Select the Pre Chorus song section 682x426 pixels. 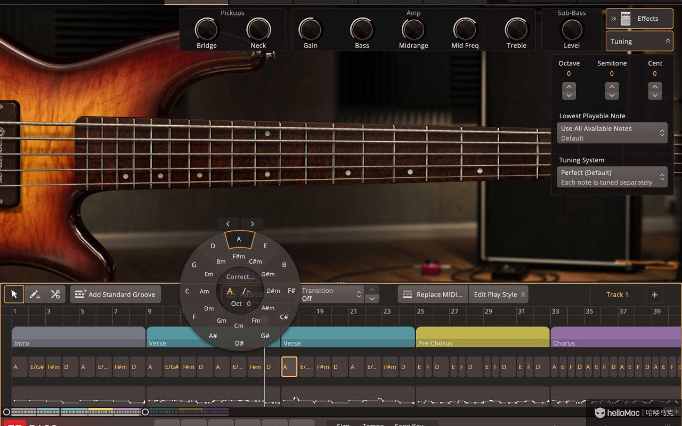[x=483, y=337]
